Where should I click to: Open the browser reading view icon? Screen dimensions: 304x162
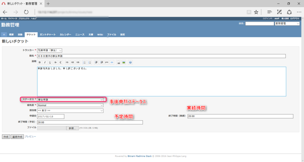(249, 12)
